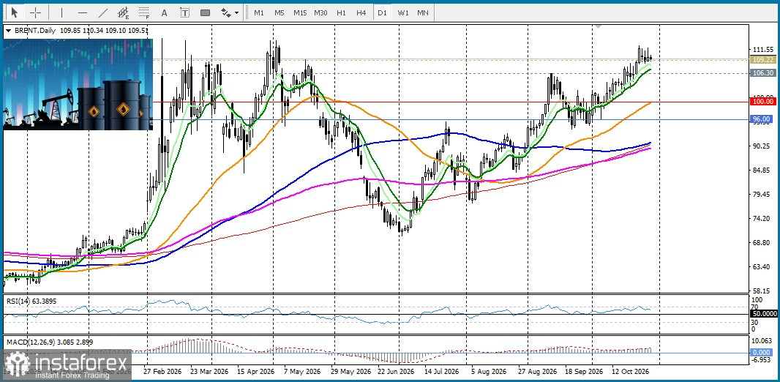
Task: Switch chart to H4 timeframe
Action: [x=361, y=12]
